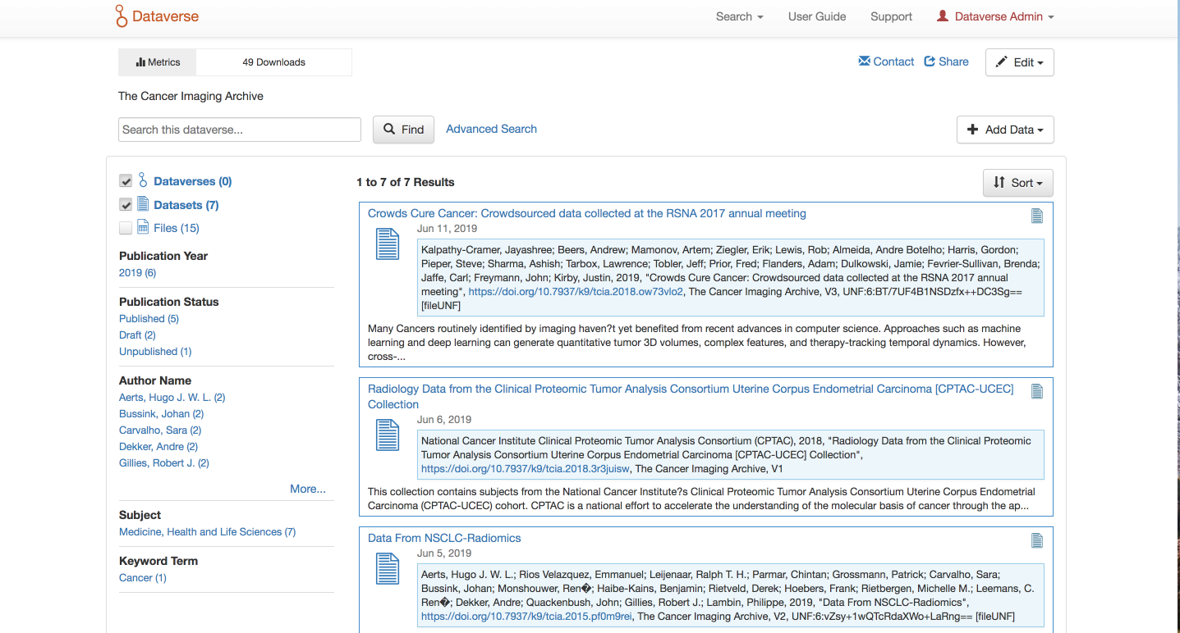Filter by keyword term Cancer

(x=143, y=577)
